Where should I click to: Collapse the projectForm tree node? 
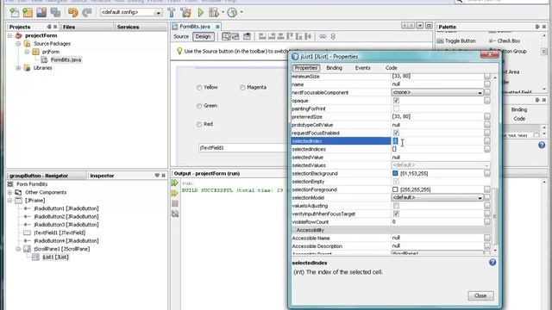(x=9, y=35)
